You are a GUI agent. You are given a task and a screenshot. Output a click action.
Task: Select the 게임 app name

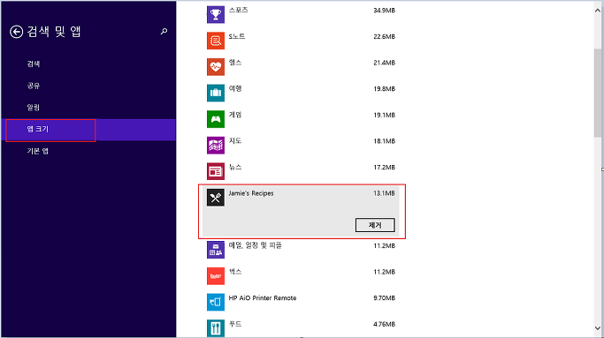pyautogui.click(x=235, y=115)
